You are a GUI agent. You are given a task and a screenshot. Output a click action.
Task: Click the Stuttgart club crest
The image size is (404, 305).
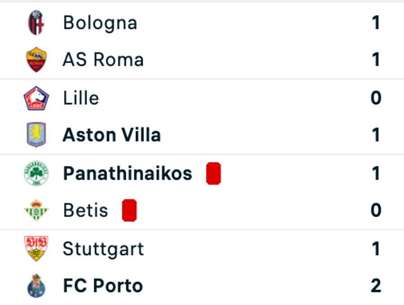pos(36,248)
